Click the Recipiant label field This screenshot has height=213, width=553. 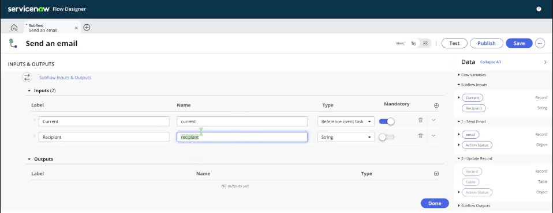click(x=104, y=137)
